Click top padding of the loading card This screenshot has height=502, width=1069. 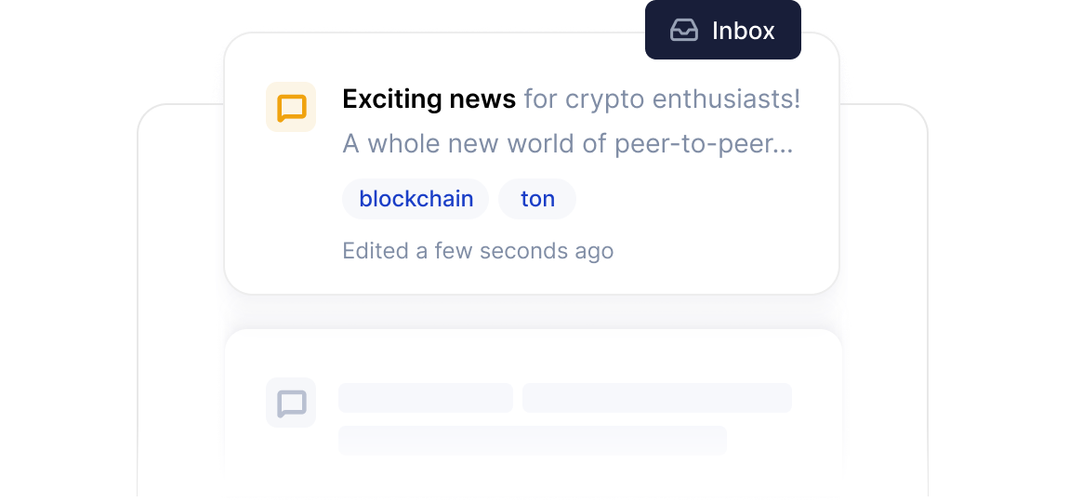coord(532,351)
